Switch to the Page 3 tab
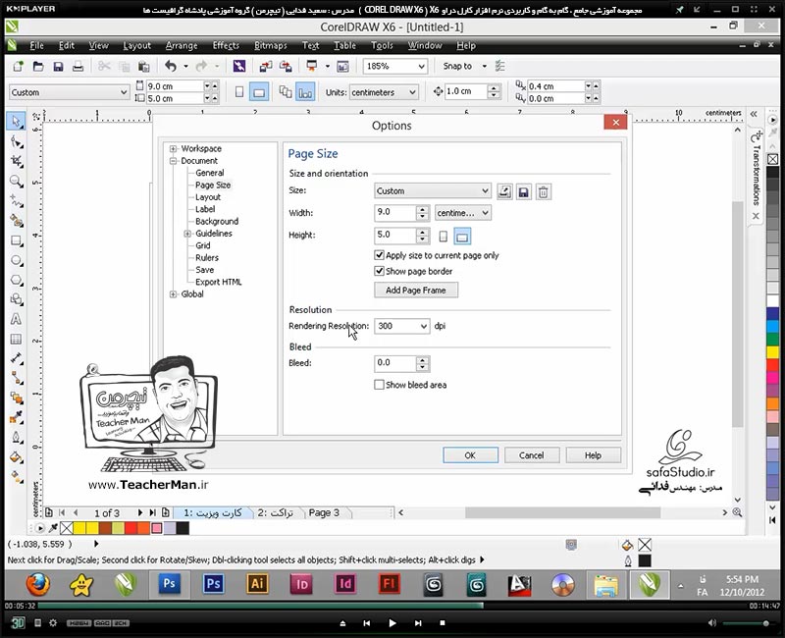The width and height of the screenshot is (785, 638). (x=324, y=512)
